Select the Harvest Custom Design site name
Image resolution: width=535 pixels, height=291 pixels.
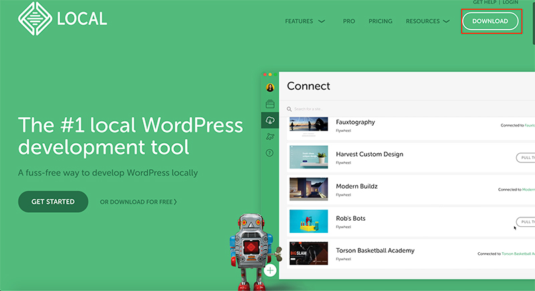[x=370, y=155]
